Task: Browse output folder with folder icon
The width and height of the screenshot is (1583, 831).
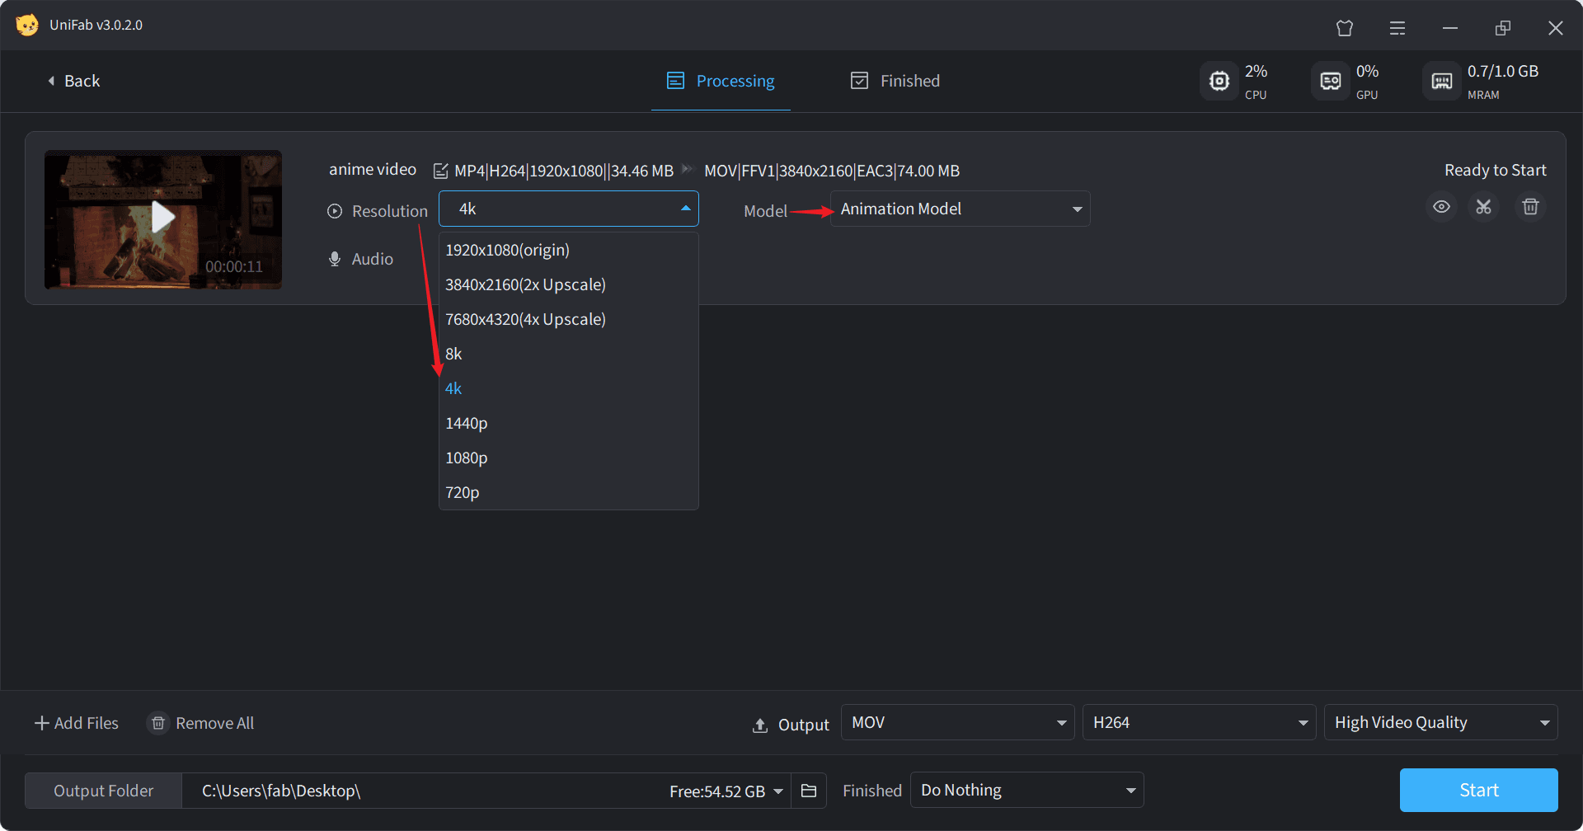Action: tap(809, 791)
